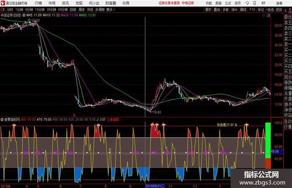Click the A75: 75.00 indicator label

pos(44,119)
